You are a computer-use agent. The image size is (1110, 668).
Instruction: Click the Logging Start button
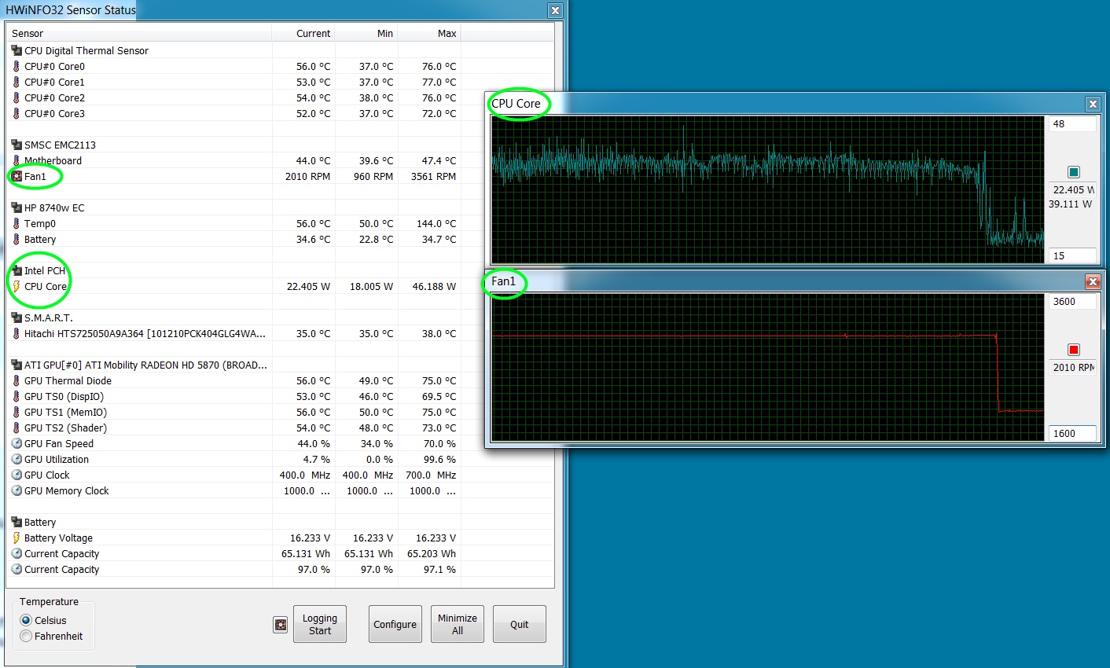tap(320, 624)
